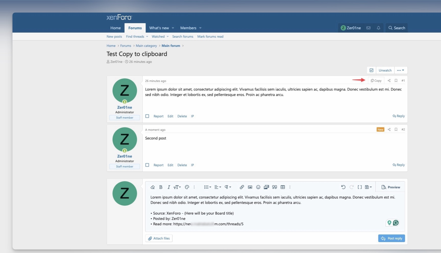Toggle BB code mode in editor

(360, 187)
